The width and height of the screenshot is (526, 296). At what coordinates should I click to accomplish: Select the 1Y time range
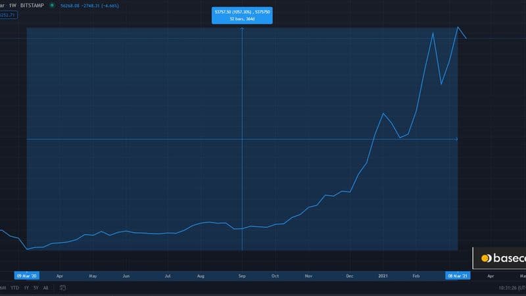(x=26, y=287)
